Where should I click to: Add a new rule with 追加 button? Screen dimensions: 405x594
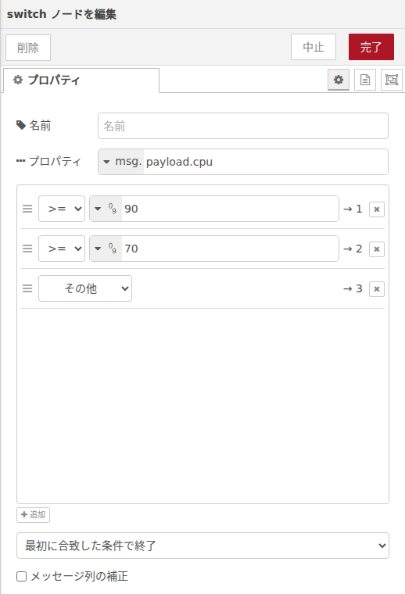point(34,515)
